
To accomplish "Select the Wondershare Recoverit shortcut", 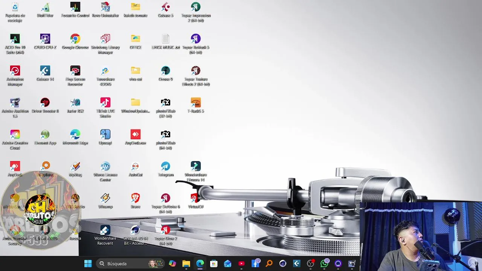I will click(105, 235).
